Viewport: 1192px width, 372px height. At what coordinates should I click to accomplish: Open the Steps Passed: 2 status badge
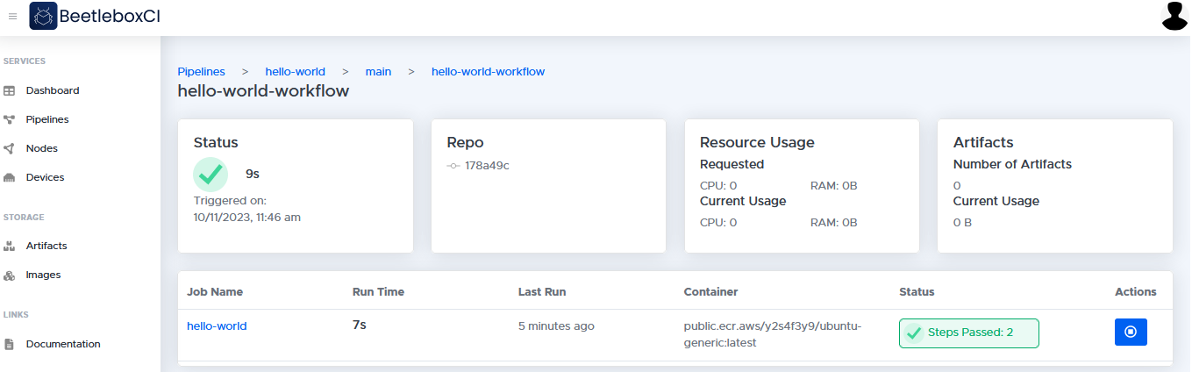[969, 333]
